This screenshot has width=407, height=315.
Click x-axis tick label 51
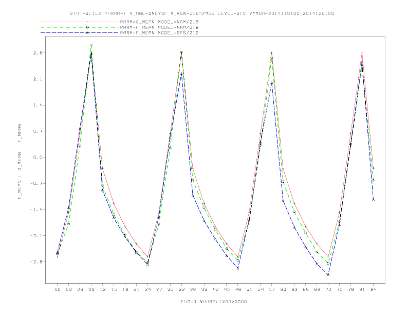tap(249, 289)
